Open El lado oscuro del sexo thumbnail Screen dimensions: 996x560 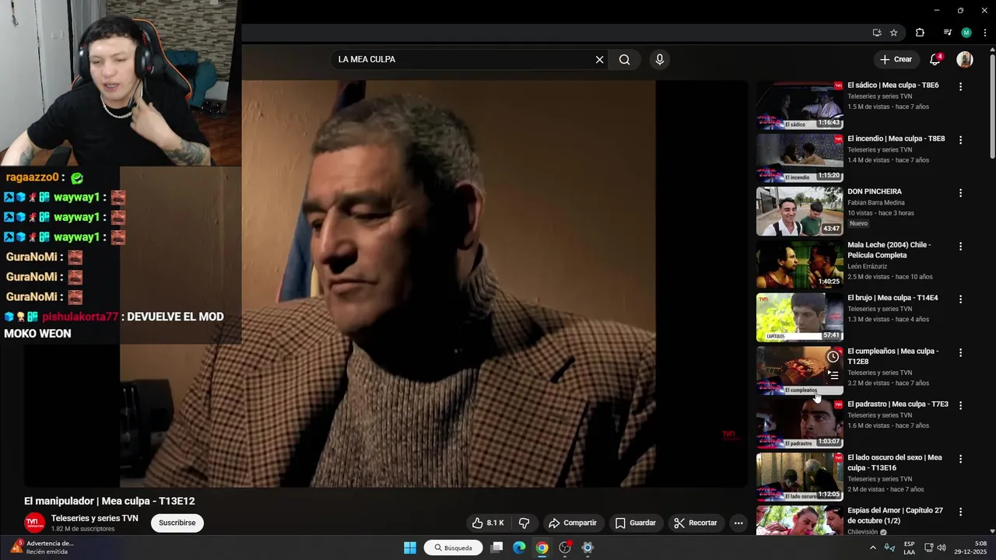pyautogui.click(x=799, y=477)
